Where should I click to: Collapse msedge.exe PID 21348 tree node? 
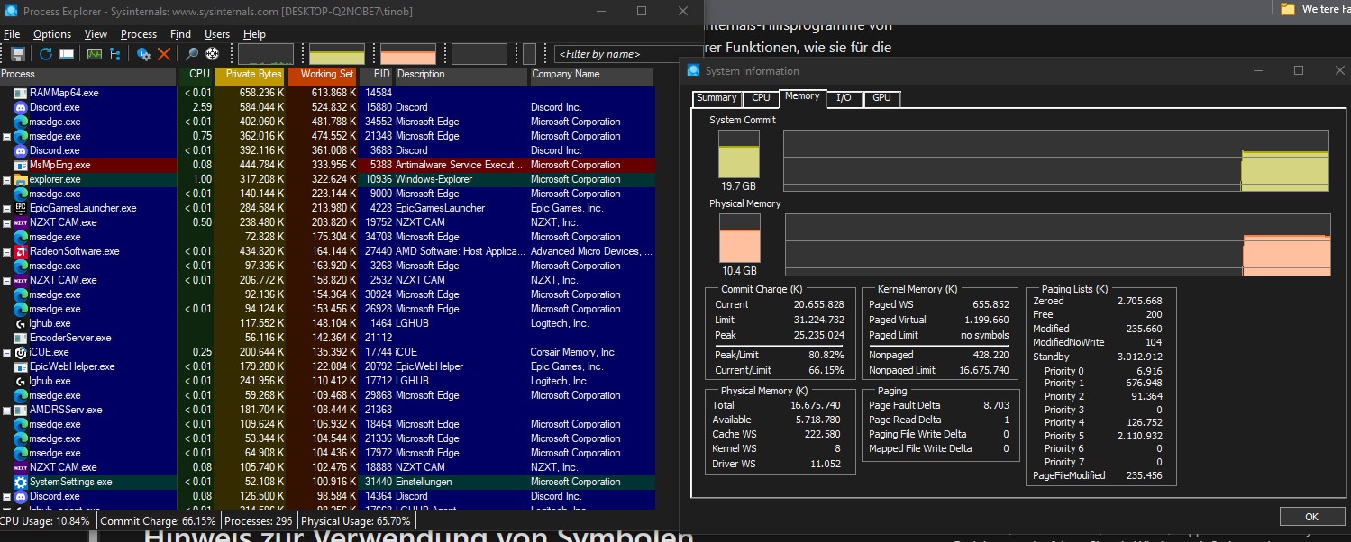6,137
